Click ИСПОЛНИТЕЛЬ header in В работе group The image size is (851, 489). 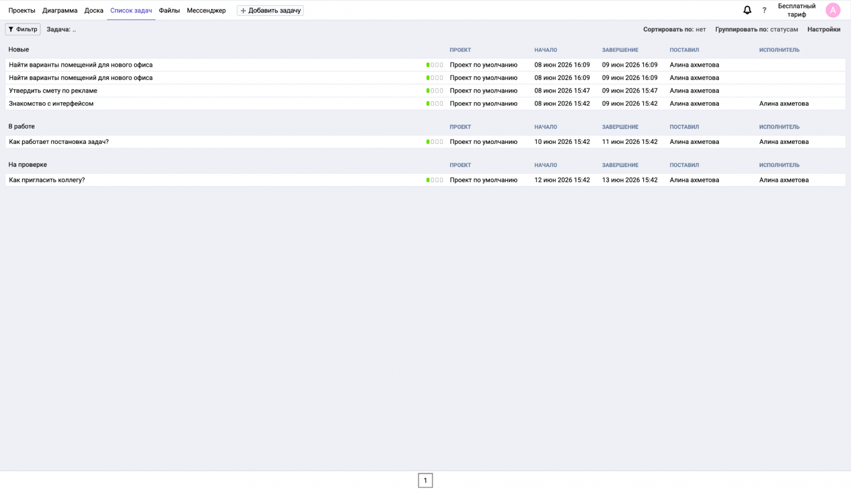[x=779, y=127]
